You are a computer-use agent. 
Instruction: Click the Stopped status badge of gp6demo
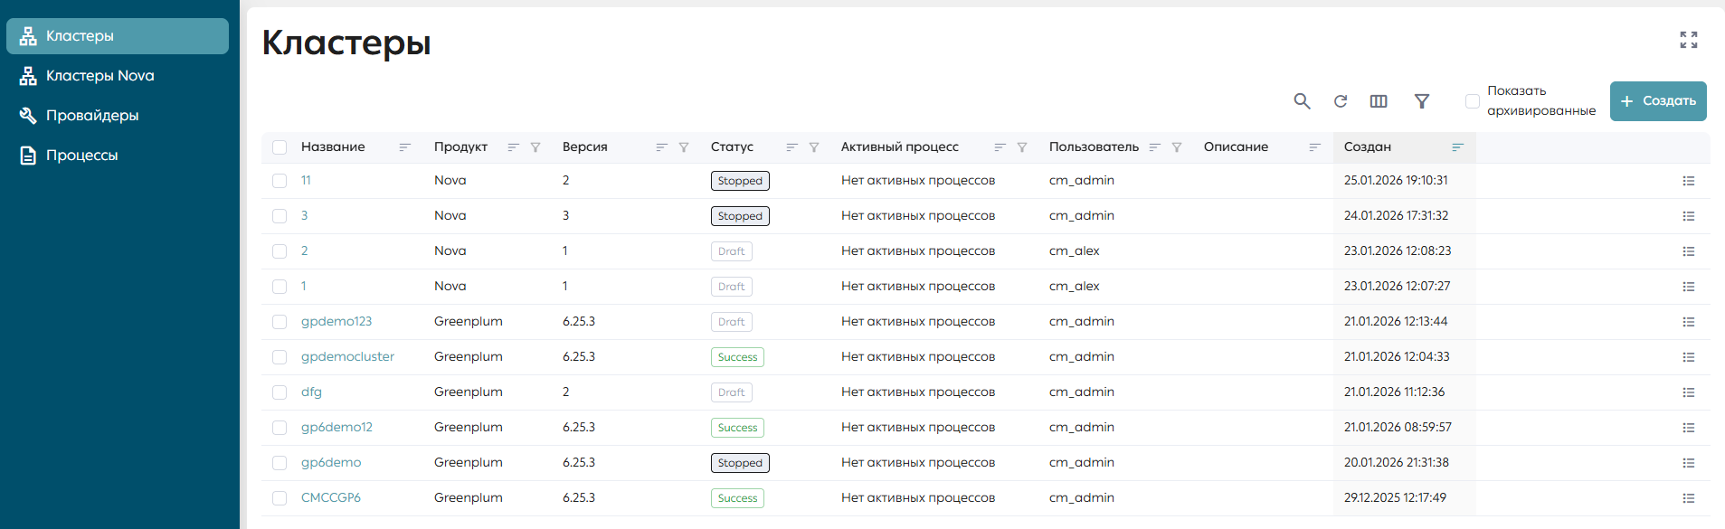tap(740, 463)
